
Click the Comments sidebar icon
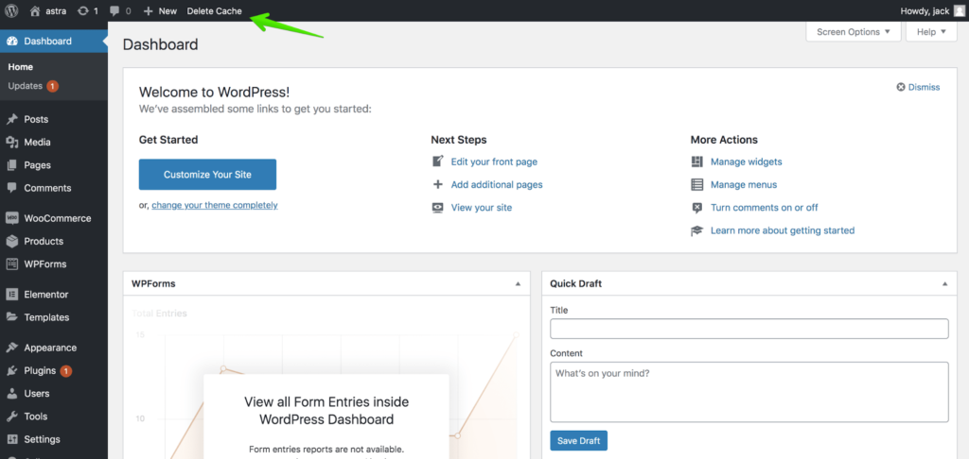[x=11, y=188]
